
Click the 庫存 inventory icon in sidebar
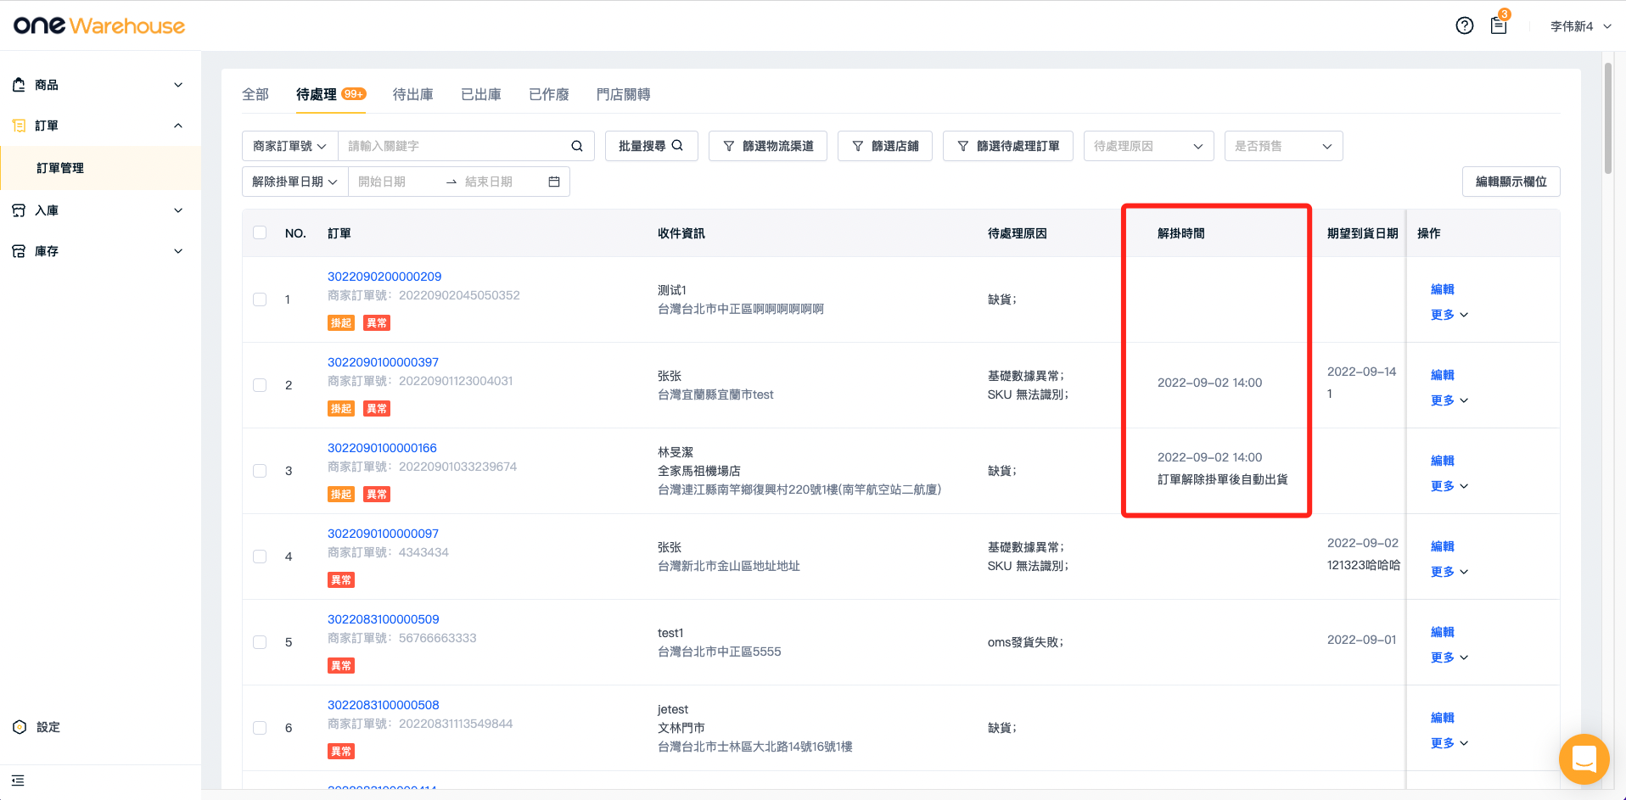(19, 251)
